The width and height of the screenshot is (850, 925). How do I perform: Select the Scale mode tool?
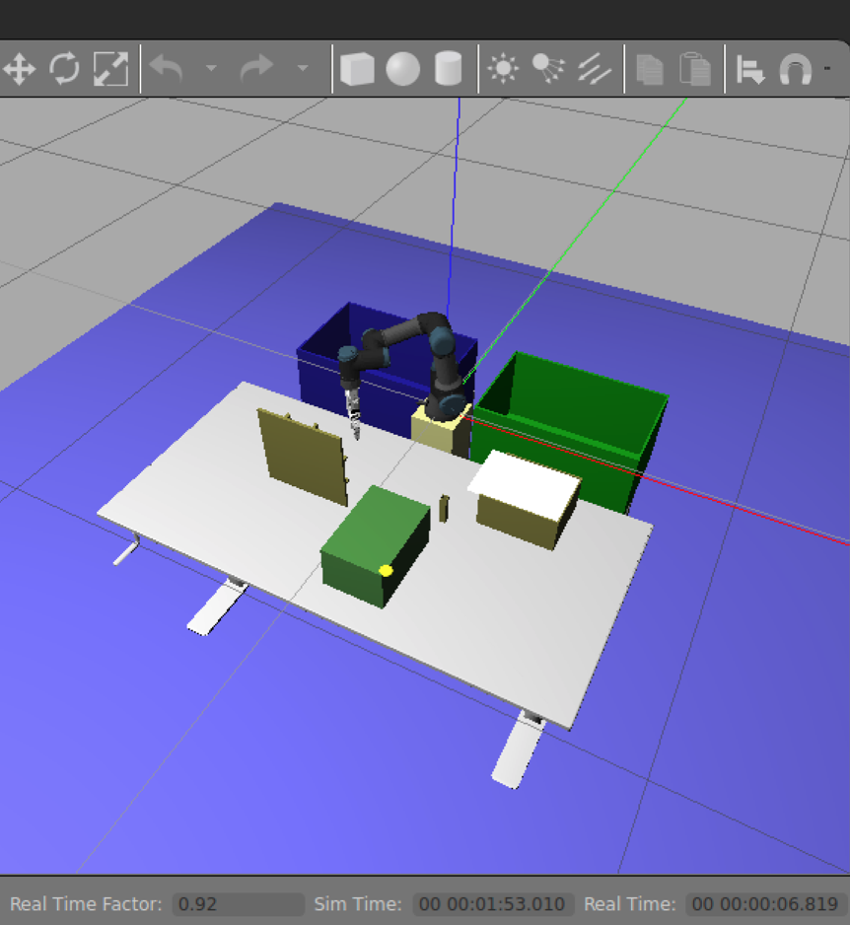tap(110, 69)
